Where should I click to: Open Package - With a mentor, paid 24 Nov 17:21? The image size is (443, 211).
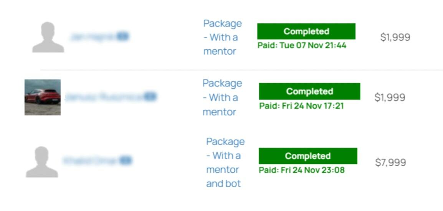pos(222,97)
